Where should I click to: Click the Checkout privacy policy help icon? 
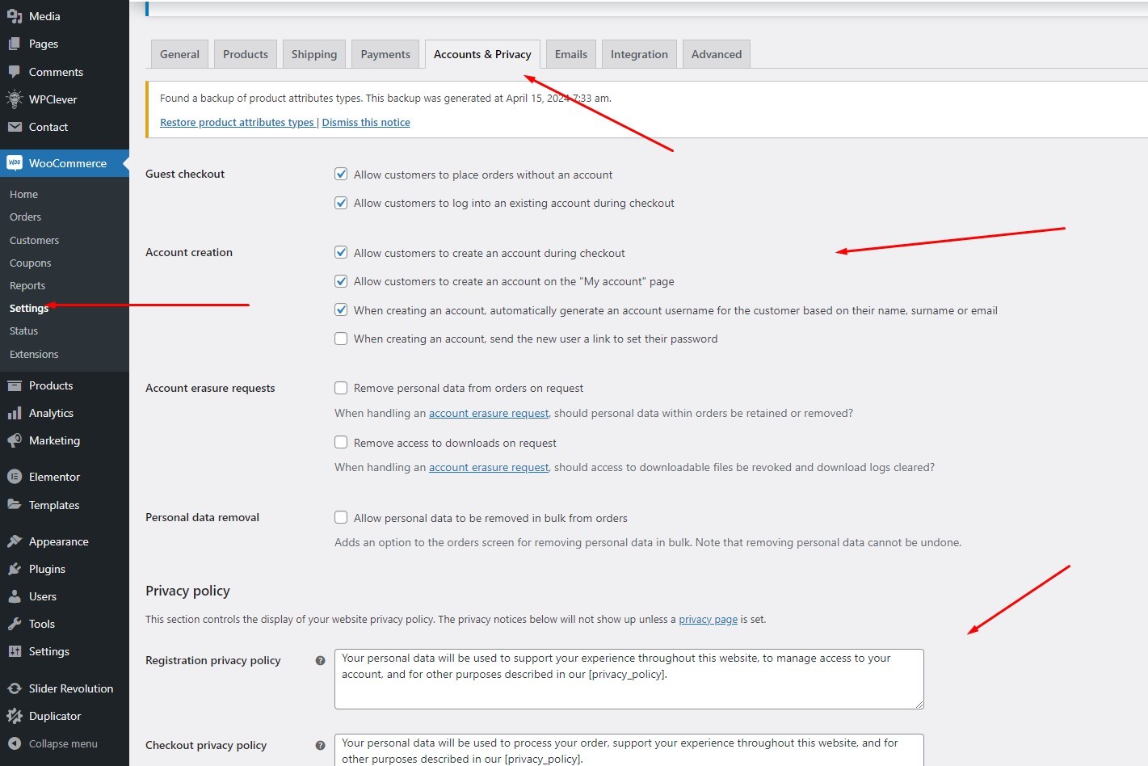[x=320, y=746]
